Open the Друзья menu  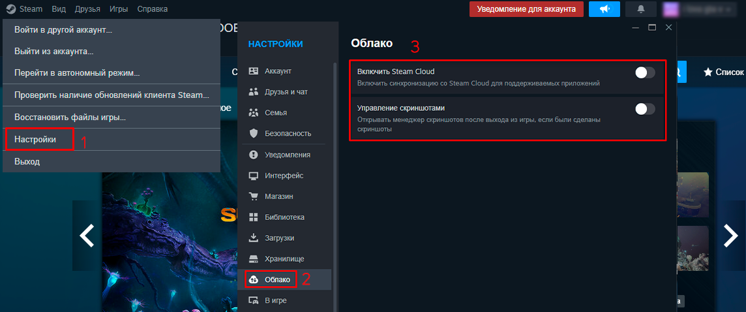(87, 9)
